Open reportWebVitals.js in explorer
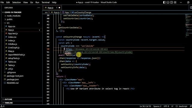Viewport: 192px width, 108px height. click(16, 55)
